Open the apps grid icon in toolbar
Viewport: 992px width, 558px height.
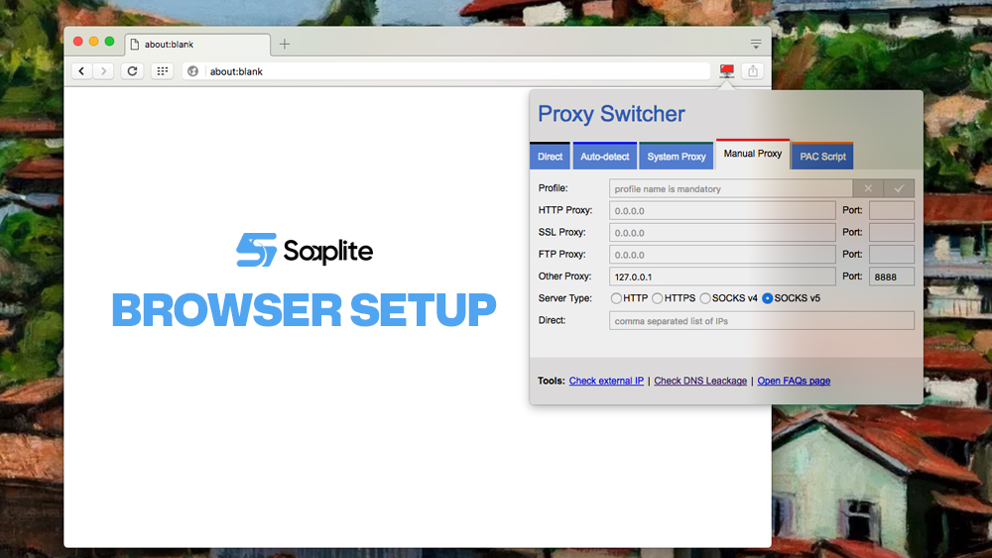pyautogui.click(x=162, y=71)
